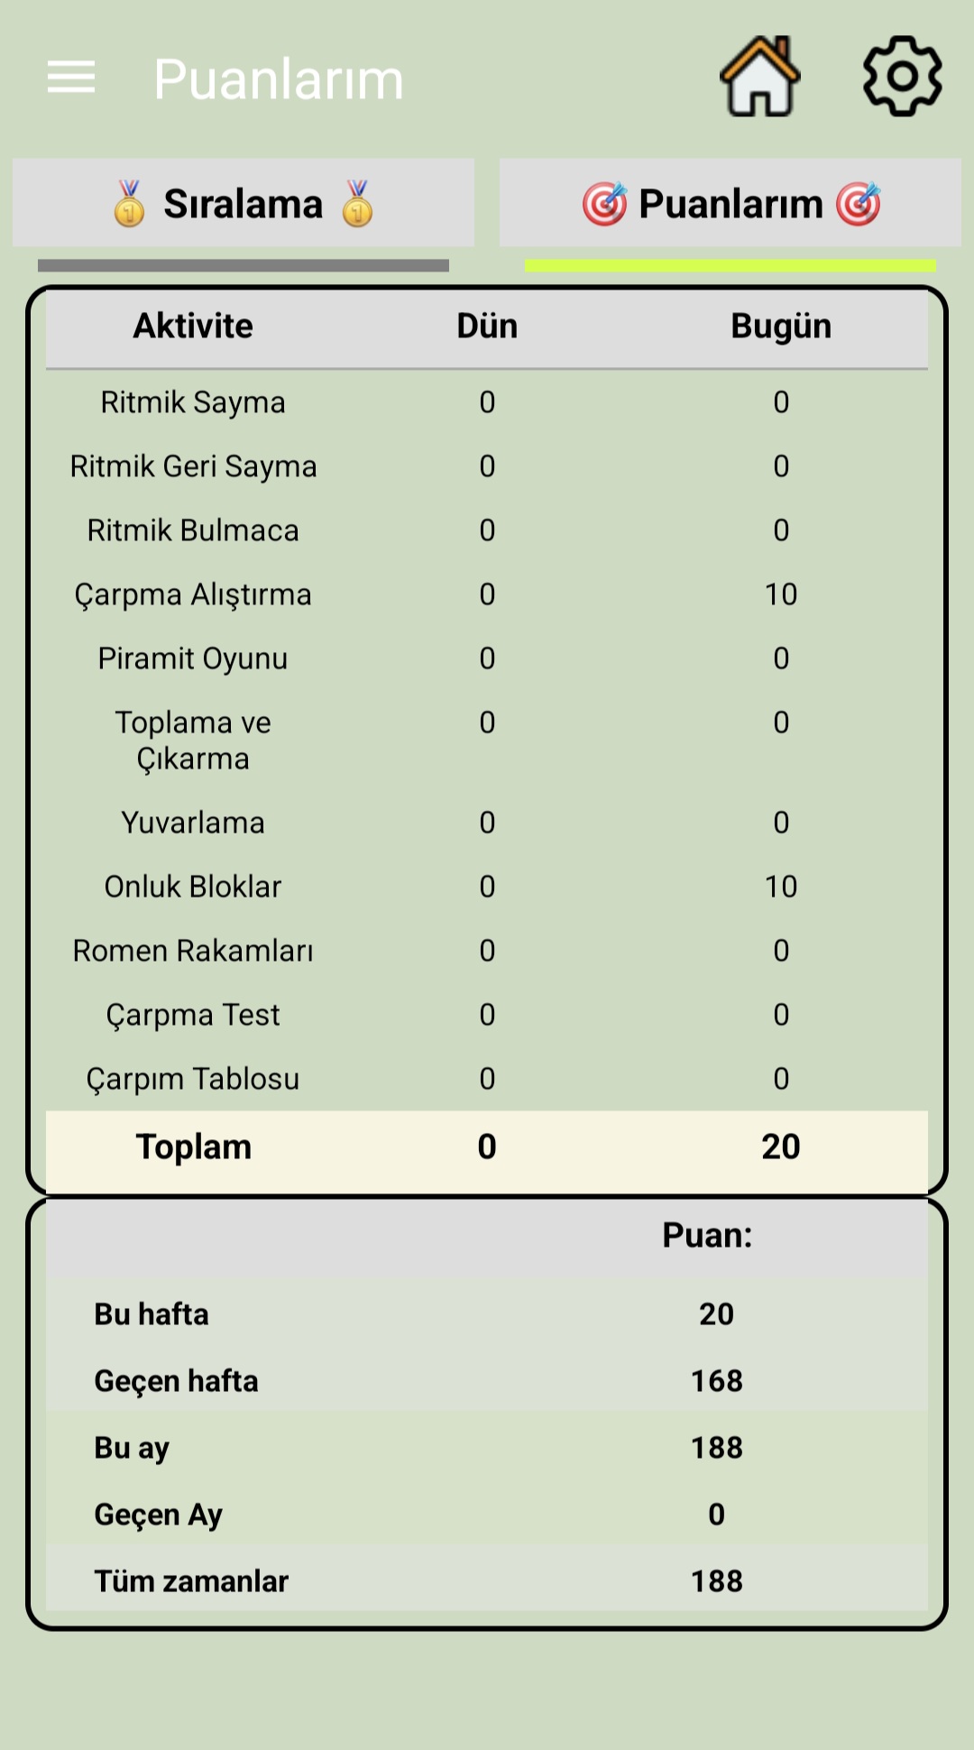
Task: Click the left medal icon on Sıralama
Action: tap(130, 203)
